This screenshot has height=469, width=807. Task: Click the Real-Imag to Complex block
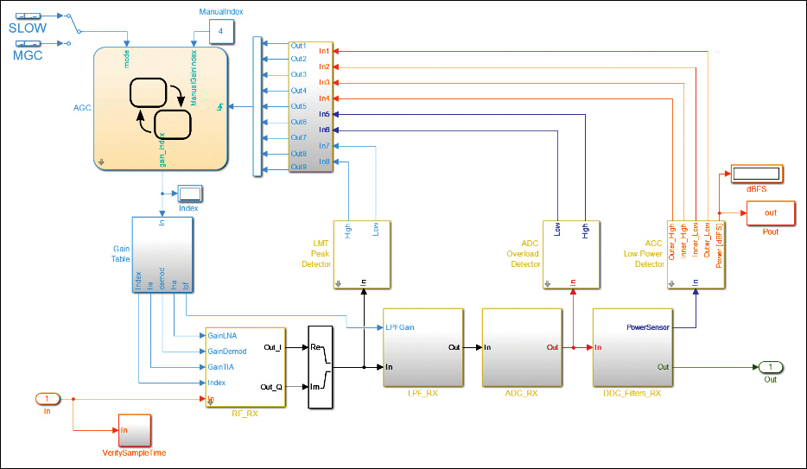[321, 367]
